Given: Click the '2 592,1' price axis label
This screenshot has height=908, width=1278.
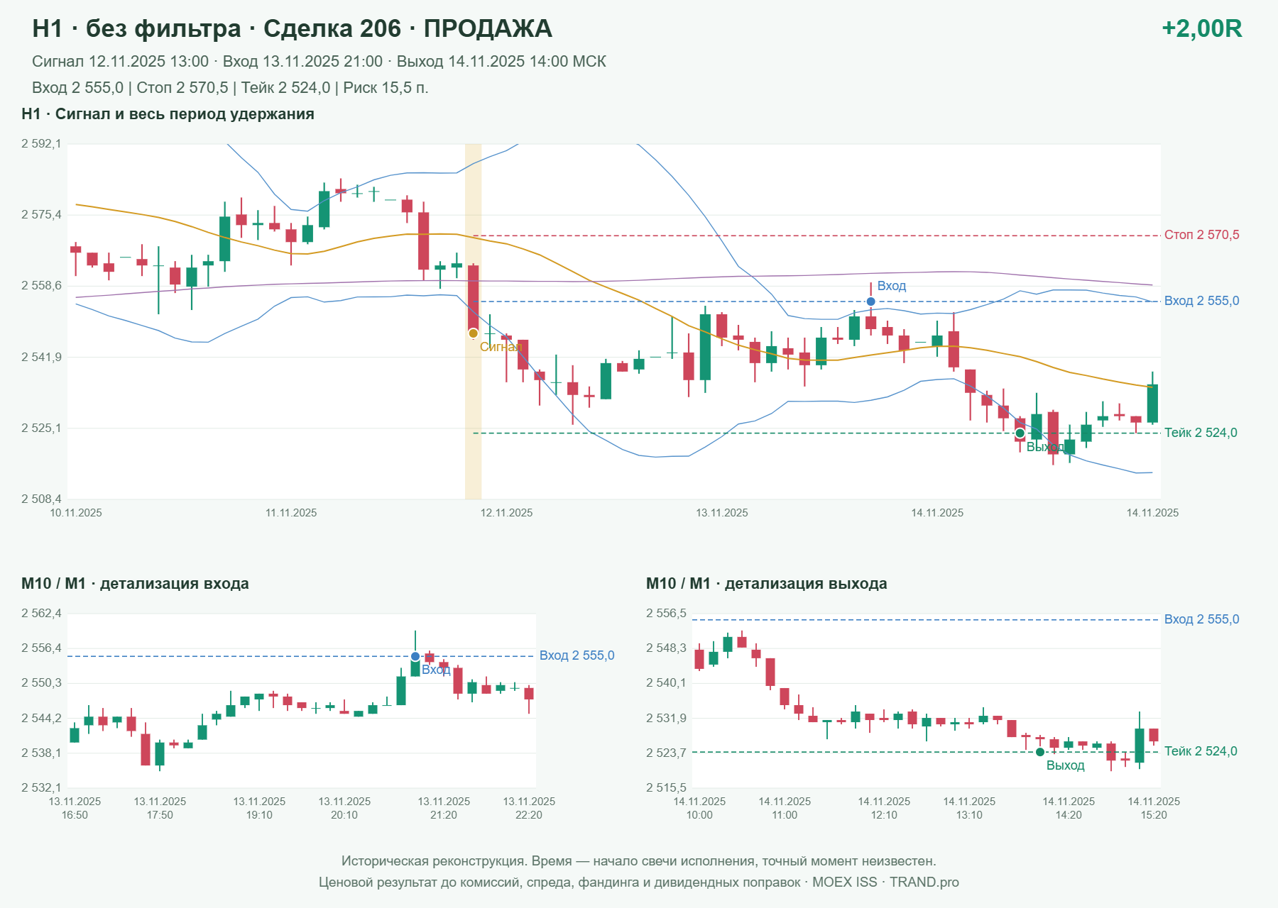Looking at the screenshot, I should click(41, 144).
